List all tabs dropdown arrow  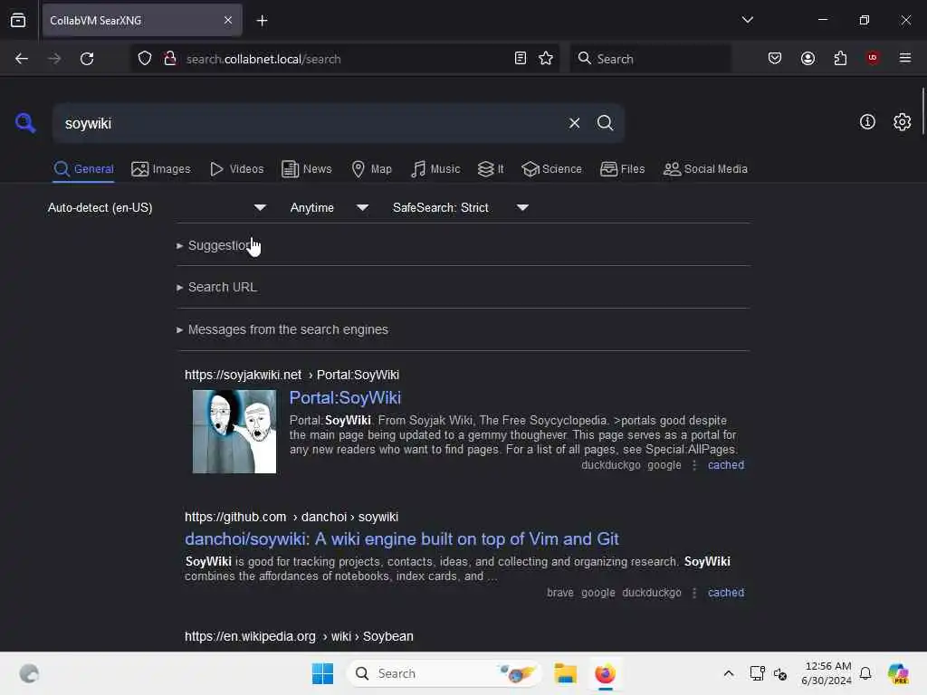pos(747,20)
